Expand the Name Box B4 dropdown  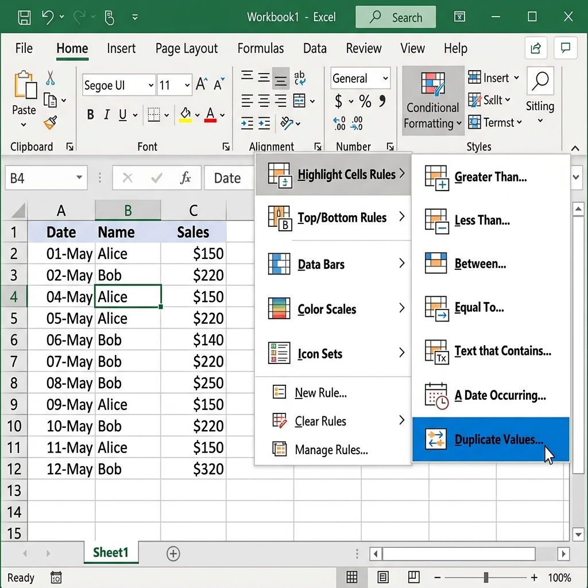[79, 177]
